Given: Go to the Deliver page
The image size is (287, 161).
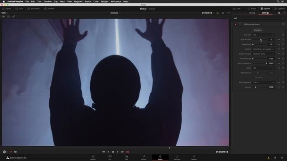Looking at the screenshot, I should pos(194,158).
